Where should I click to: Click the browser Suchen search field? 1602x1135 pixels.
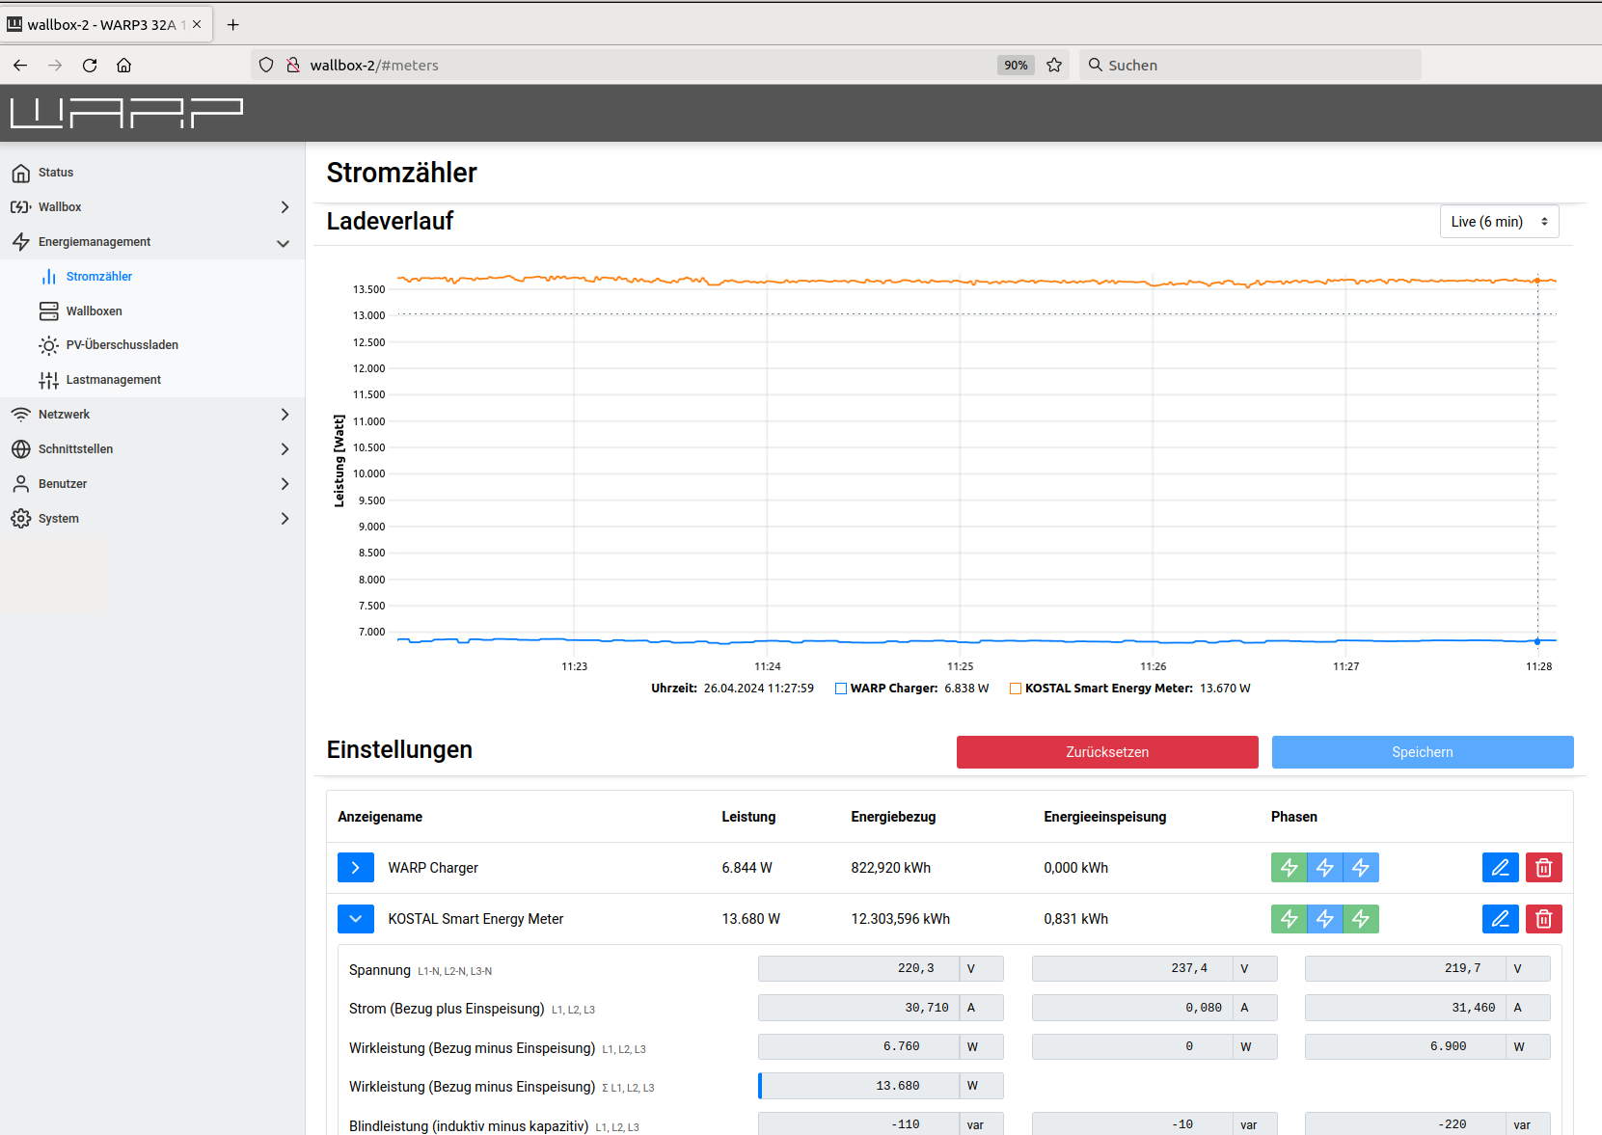1250,66
